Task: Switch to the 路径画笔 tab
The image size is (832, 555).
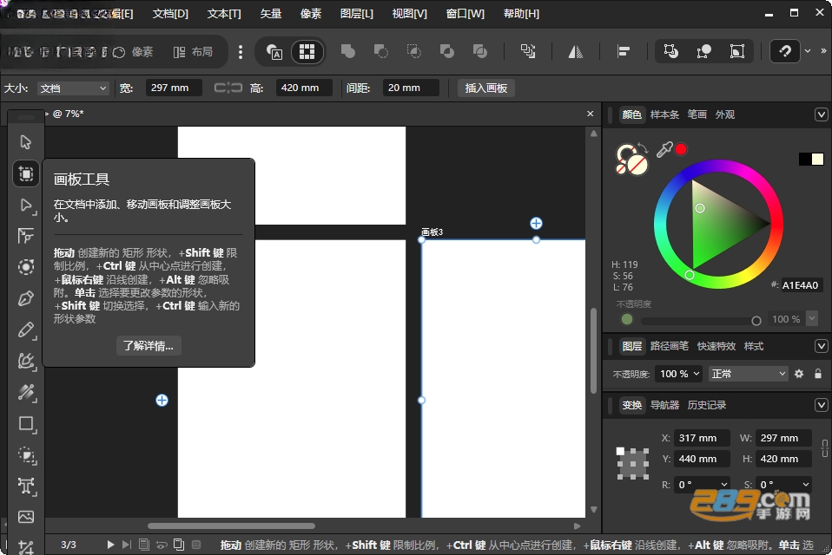Action: 669,346
